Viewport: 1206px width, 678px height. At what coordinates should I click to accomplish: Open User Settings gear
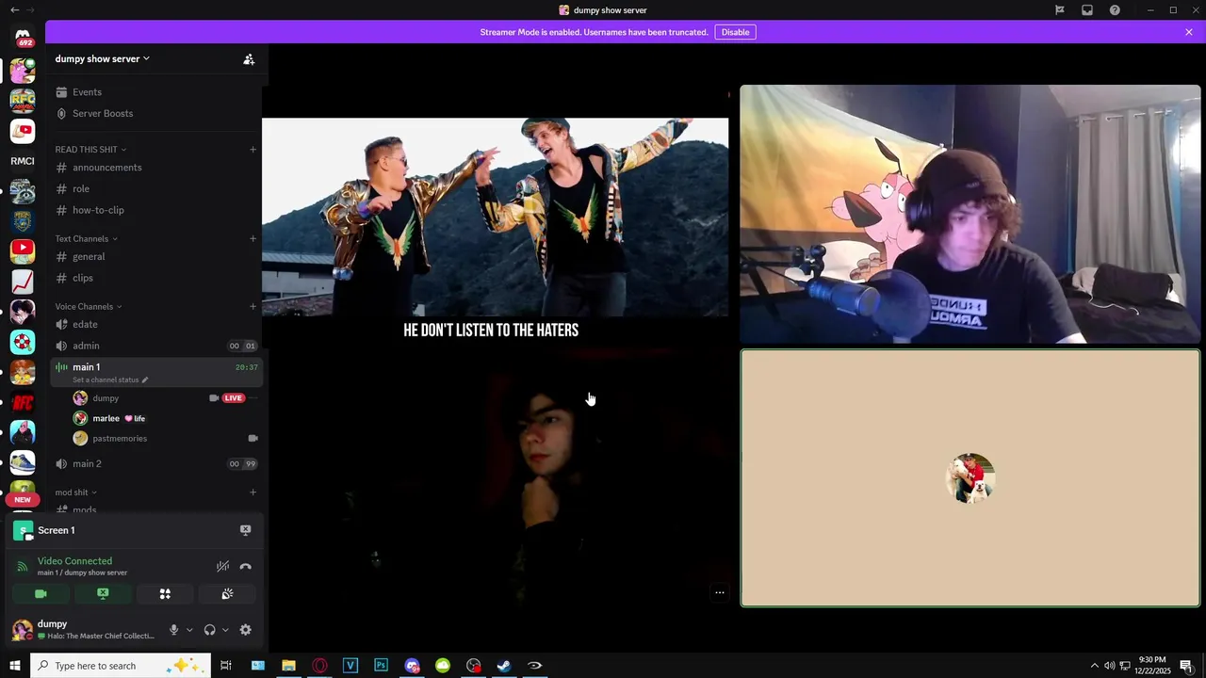[246, 630]
